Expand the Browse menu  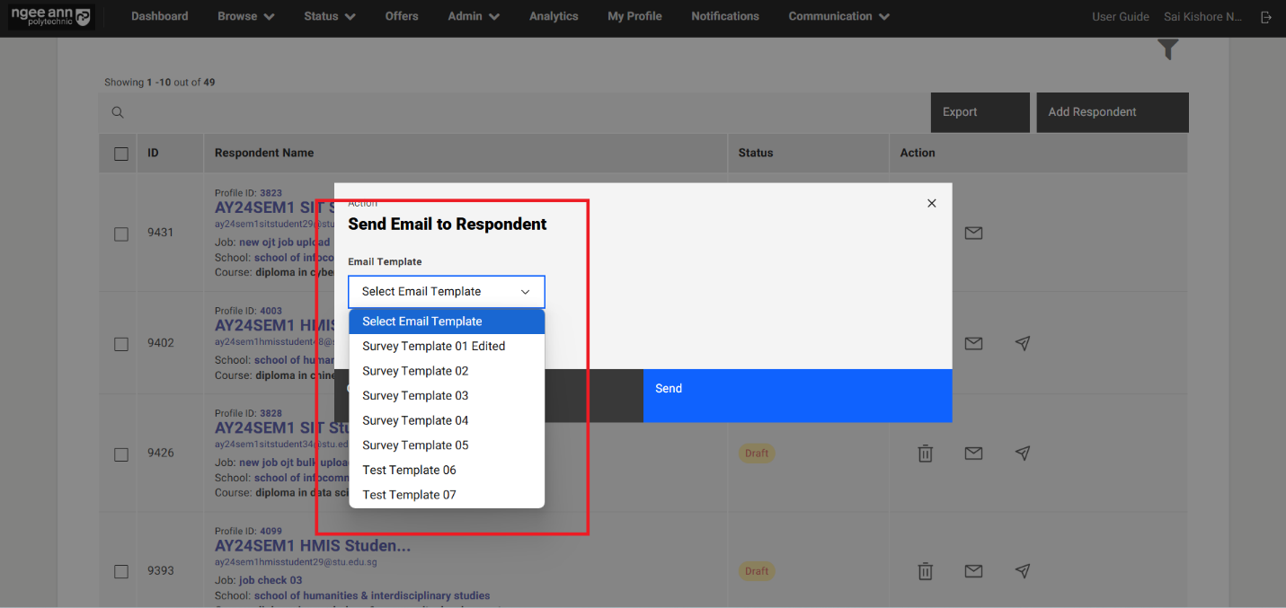click(x=245, y=16)
